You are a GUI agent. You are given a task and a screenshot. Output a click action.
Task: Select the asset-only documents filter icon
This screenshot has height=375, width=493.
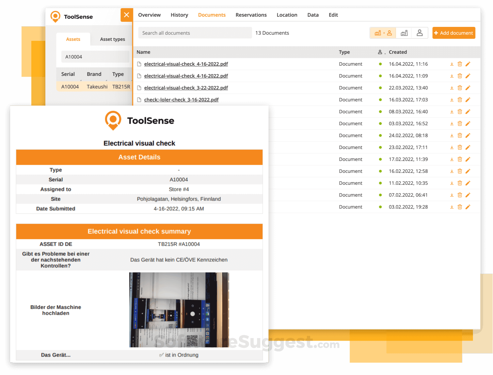tap(404, 33)
